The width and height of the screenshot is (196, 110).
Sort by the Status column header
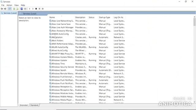pyautogui.click(x=93, y=17)
